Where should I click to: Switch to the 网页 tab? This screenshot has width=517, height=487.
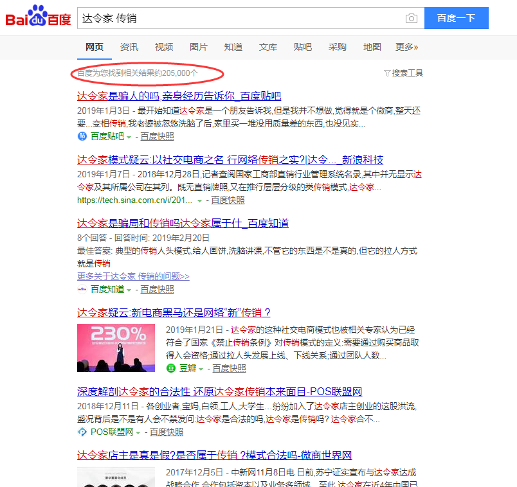point(95,47)
